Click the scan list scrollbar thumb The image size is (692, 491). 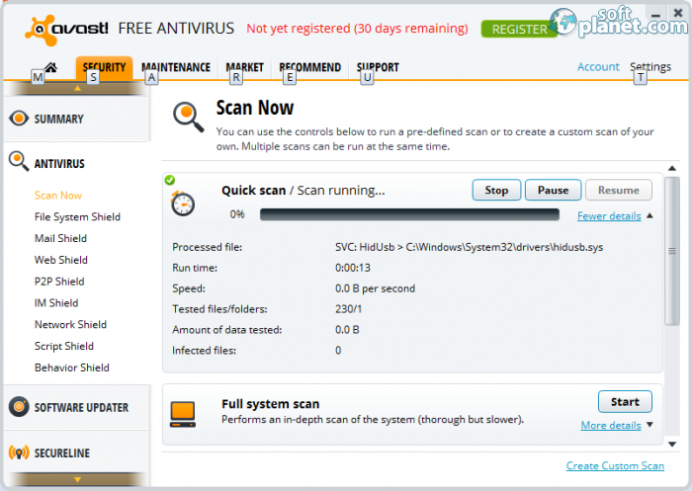671,251
